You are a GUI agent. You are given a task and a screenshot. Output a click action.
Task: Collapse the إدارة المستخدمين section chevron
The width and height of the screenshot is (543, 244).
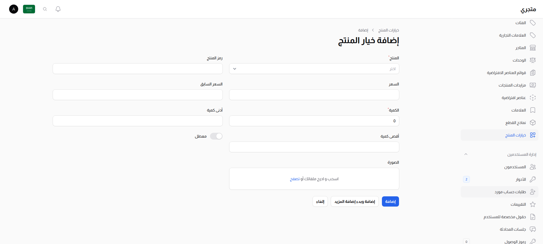(x=466, y=154)
